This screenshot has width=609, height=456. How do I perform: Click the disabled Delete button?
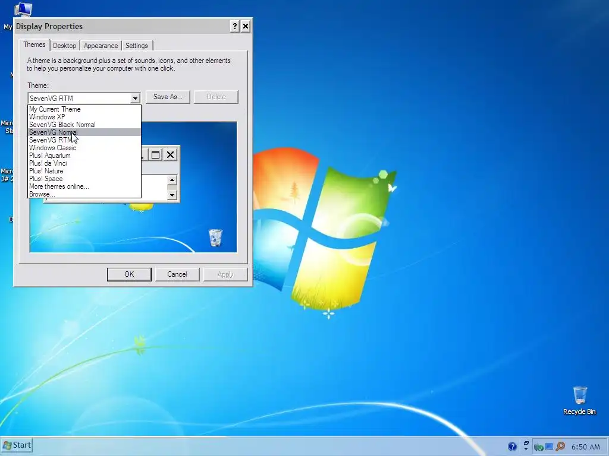pos(216,97)
